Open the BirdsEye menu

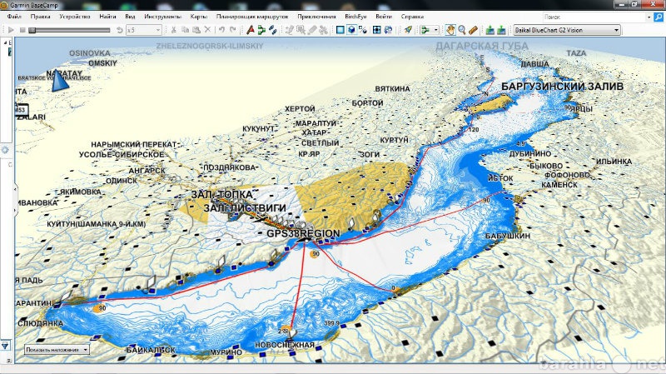pyautogui.click(x=355, y=17)
